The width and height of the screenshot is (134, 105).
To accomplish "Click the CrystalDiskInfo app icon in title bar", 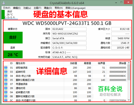I will pyautogui.click(x=3, y=3).
